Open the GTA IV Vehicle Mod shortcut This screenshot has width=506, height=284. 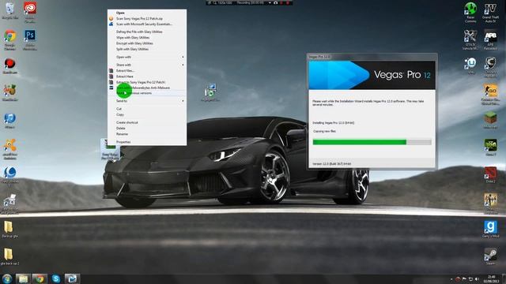pos(470,39)
